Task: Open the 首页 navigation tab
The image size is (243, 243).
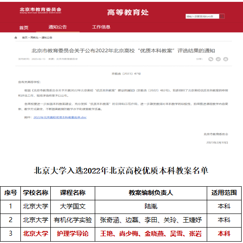Action: pyautogui.click(x=24, y=28)
